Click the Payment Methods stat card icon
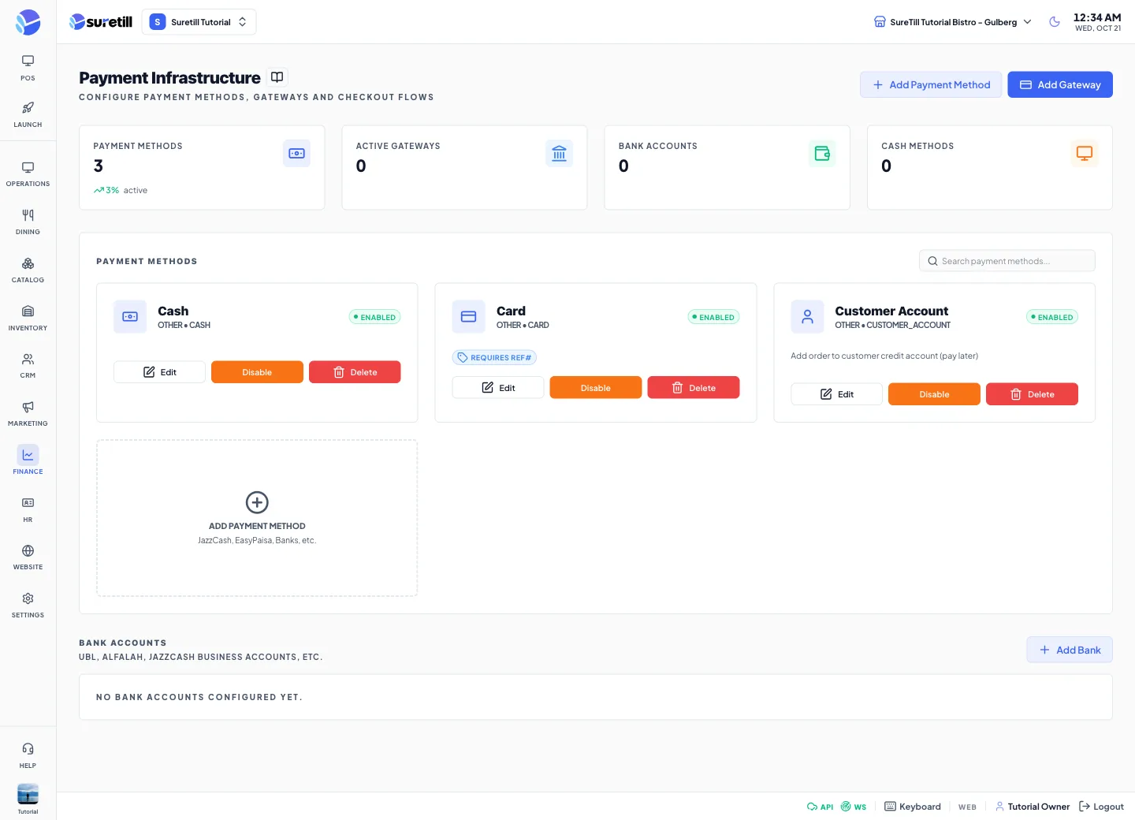The width and height of the screenshot is (1135, 820). click(x=296, y=153)
